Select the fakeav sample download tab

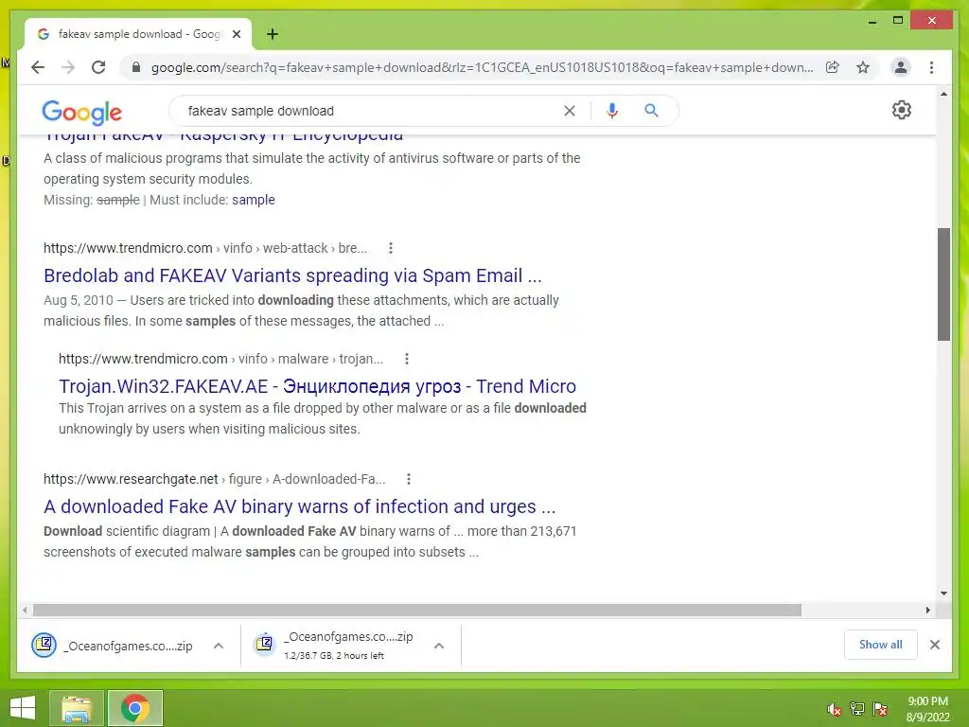[138, 34]
